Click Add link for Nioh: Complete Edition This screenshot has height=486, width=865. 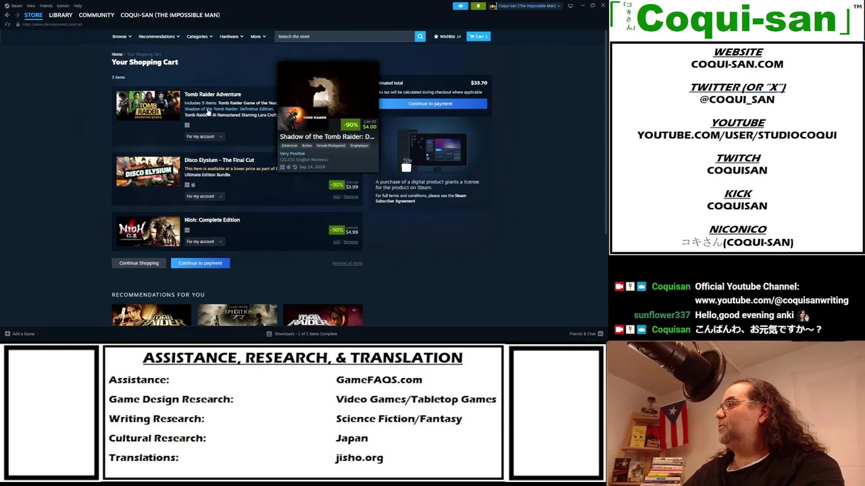pyautogui.click(x=336, y=242)
